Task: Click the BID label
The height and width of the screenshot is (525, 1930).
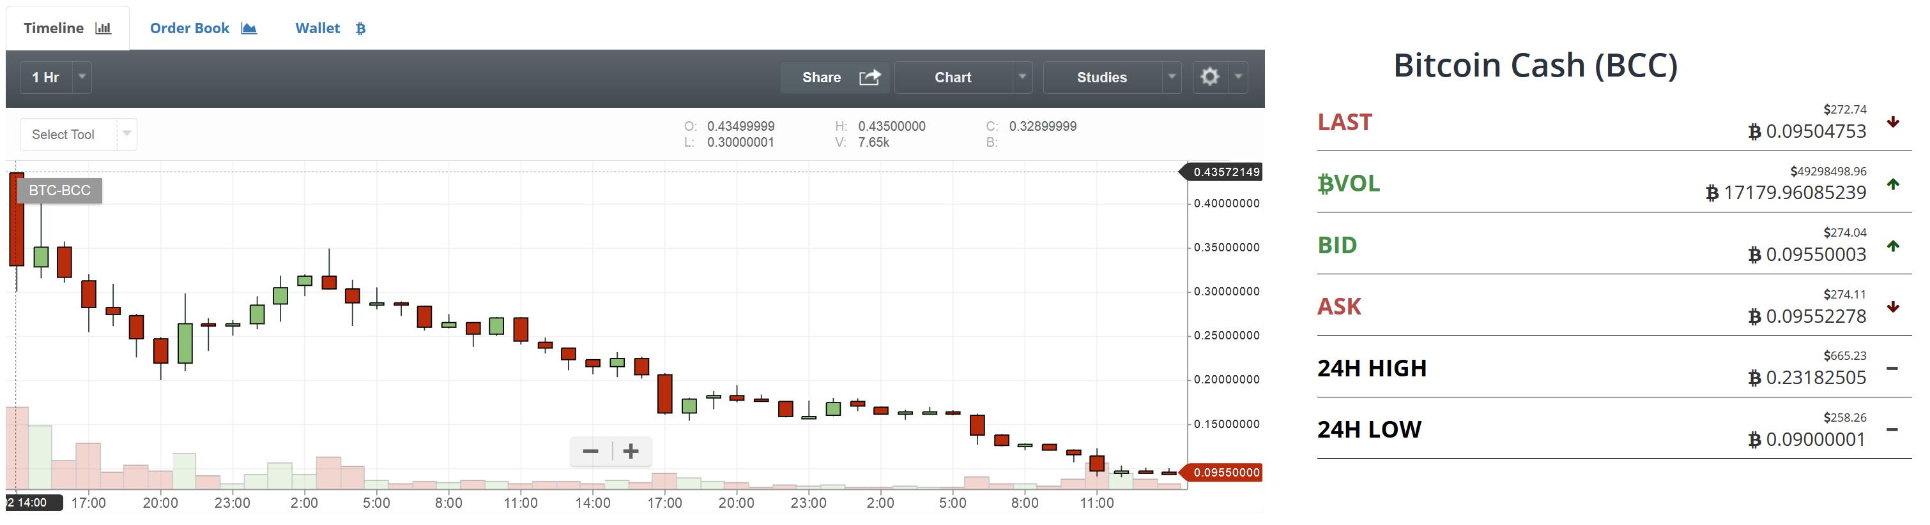Action: click(1337, 246)
